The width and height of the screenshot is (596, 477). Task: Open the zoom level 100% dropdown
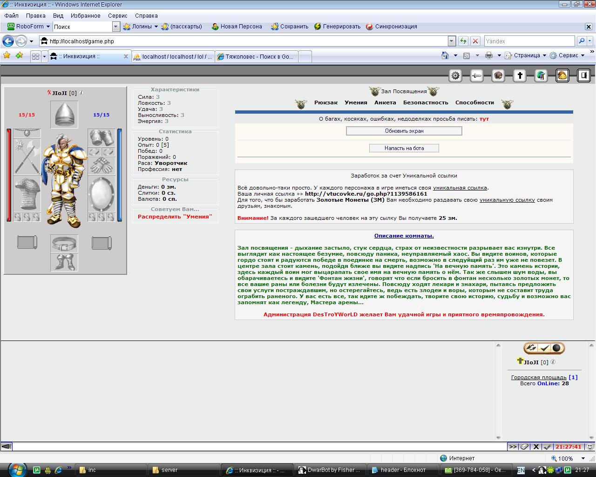pyautogui.click(x=582, y=458)
